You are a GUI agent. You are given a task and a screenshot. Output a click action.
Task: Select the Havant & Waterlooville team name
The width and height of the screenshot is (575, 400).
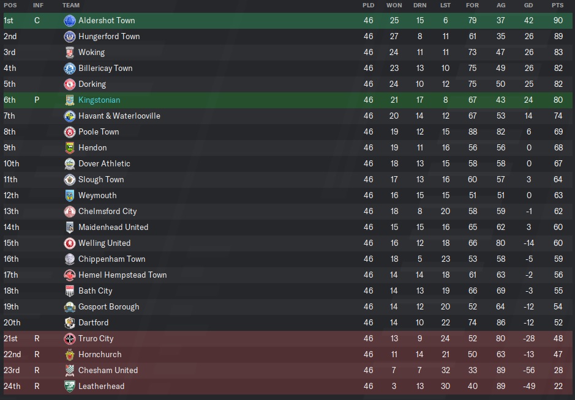pos(119,116)
